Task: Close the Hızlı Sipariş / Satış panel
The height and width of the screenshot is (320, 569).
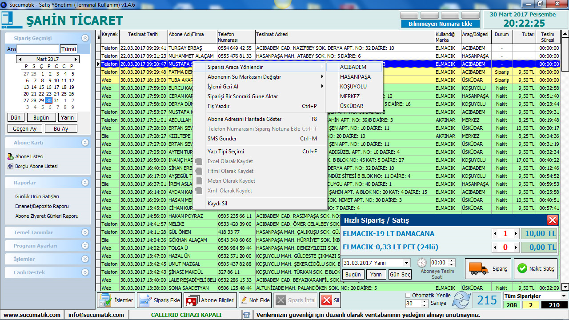Action: coord(552,220)
